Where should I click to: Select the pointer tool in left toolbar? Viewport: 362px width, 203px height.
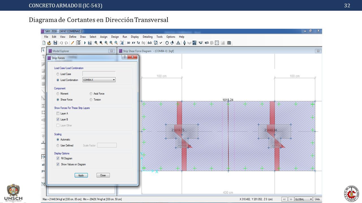[43, 50]
